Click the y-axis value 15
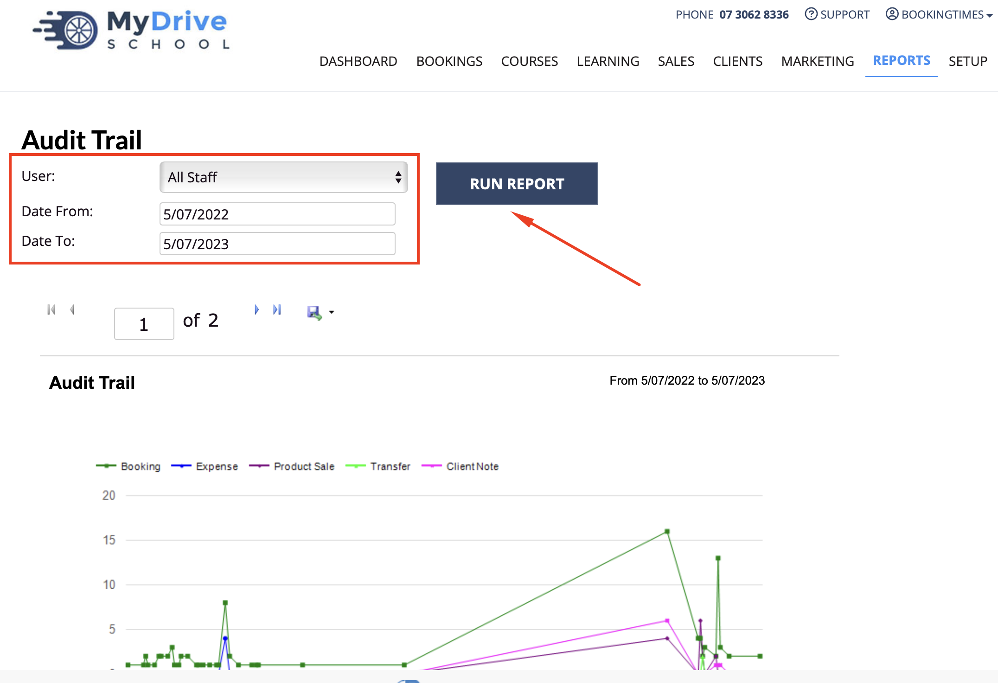 (109, 540)
